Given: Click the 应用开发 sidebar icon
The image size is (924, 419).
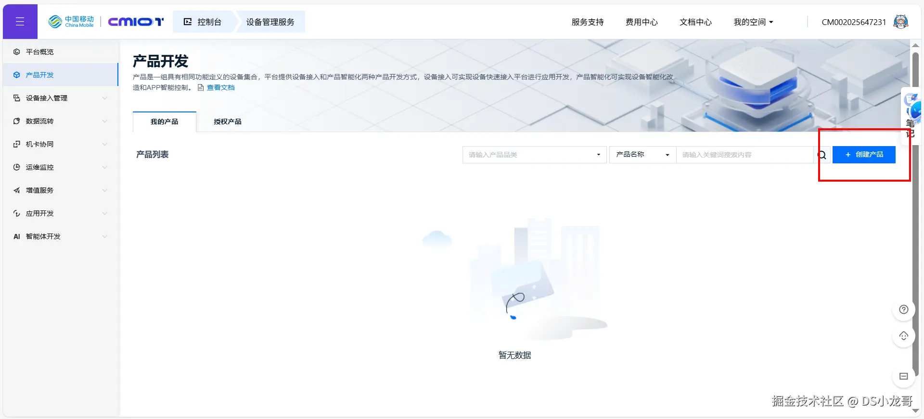Looking at the screenshot, I should [x=17, y=213].
